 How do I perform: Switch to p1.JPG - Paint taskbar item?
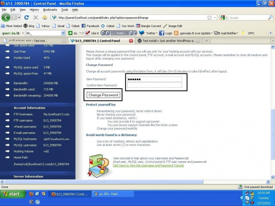[x=113, y=194]
